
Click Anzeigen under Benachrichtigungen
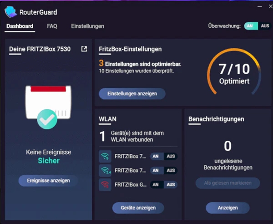(x=227, y=208)
